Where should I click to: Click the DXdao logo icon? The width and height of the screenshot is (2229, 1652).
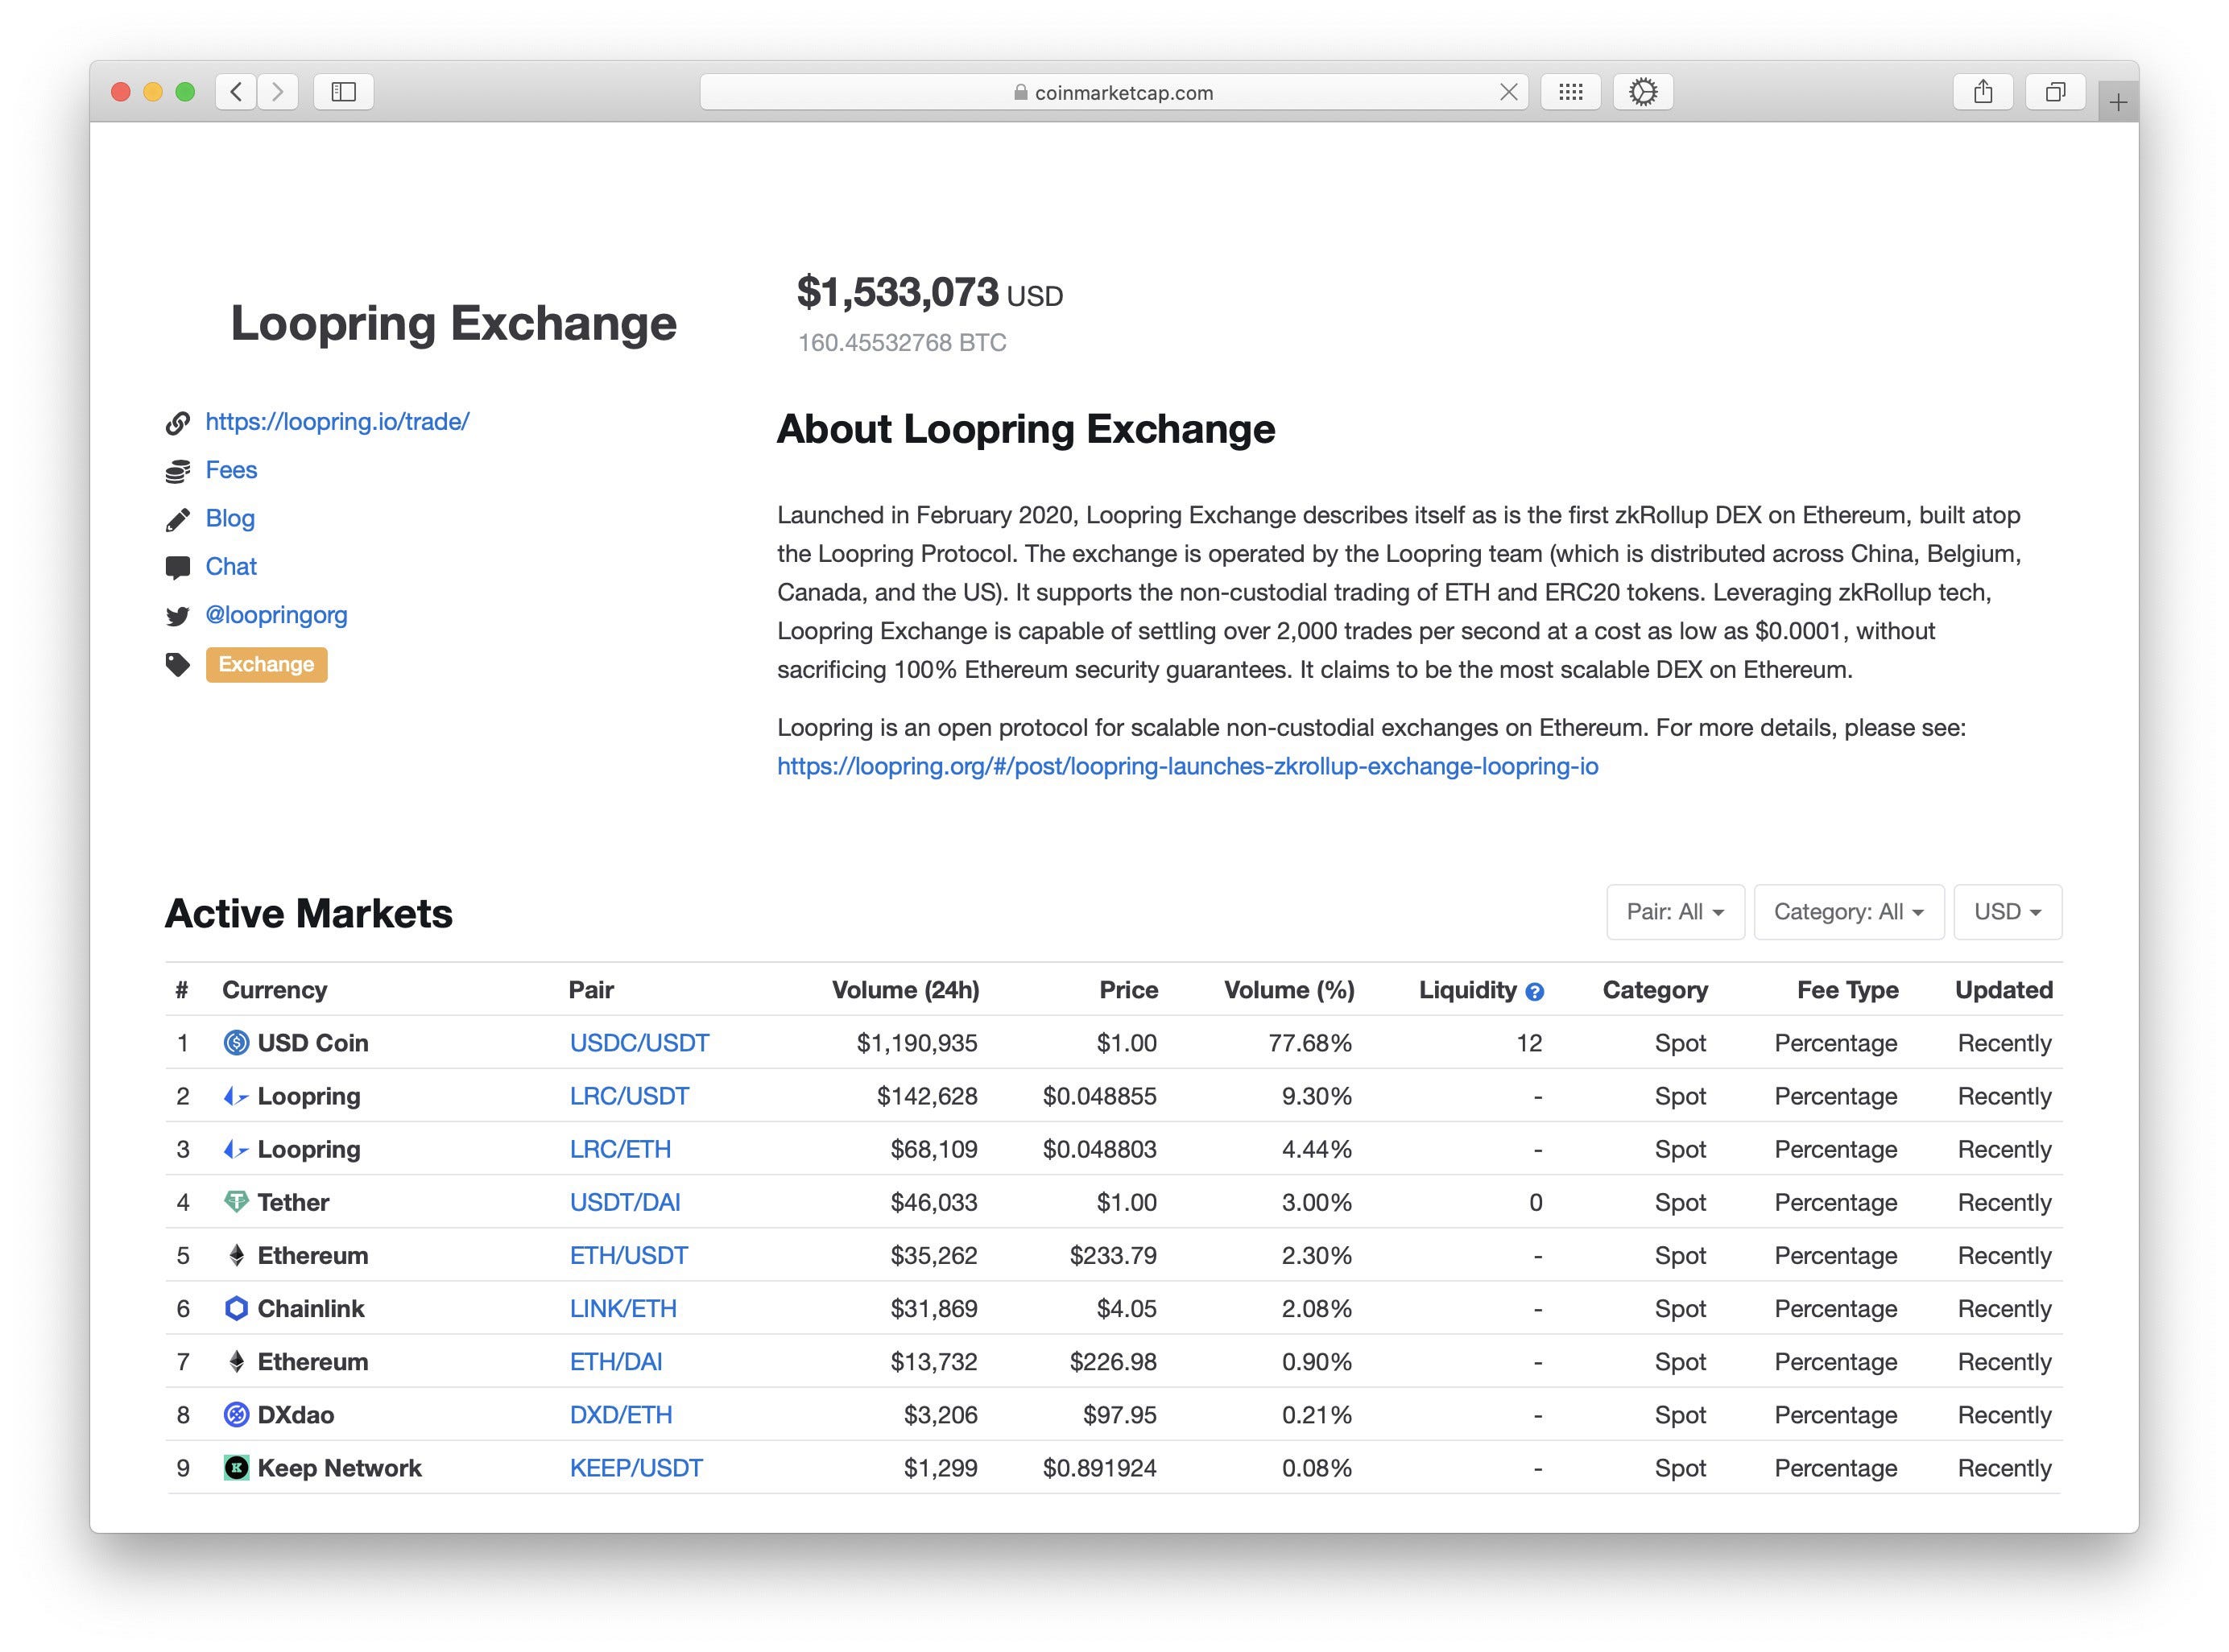236,1415
